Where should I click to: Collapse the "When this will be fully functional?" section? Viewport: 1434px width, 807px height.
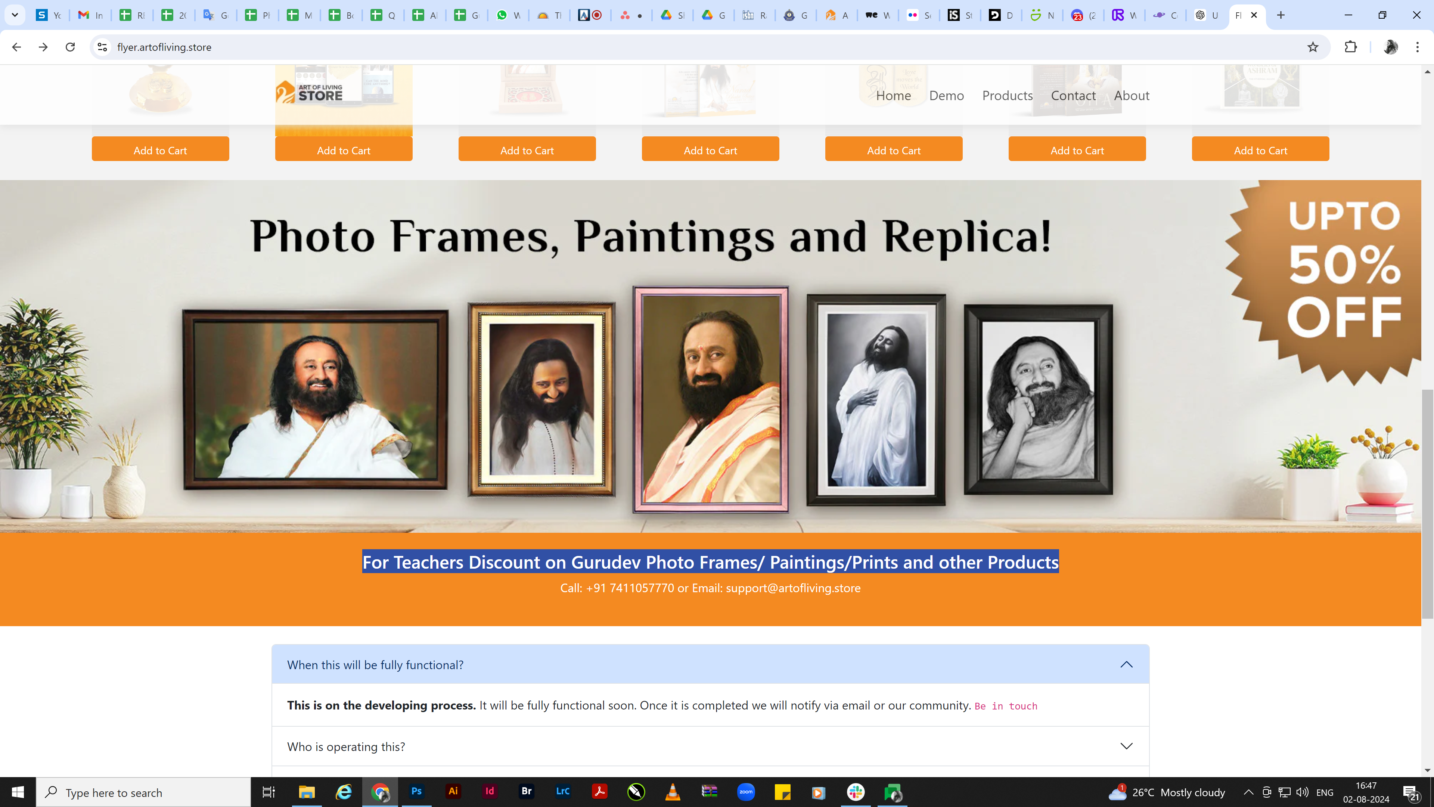pyautogui.click(x=1126, y=664)
